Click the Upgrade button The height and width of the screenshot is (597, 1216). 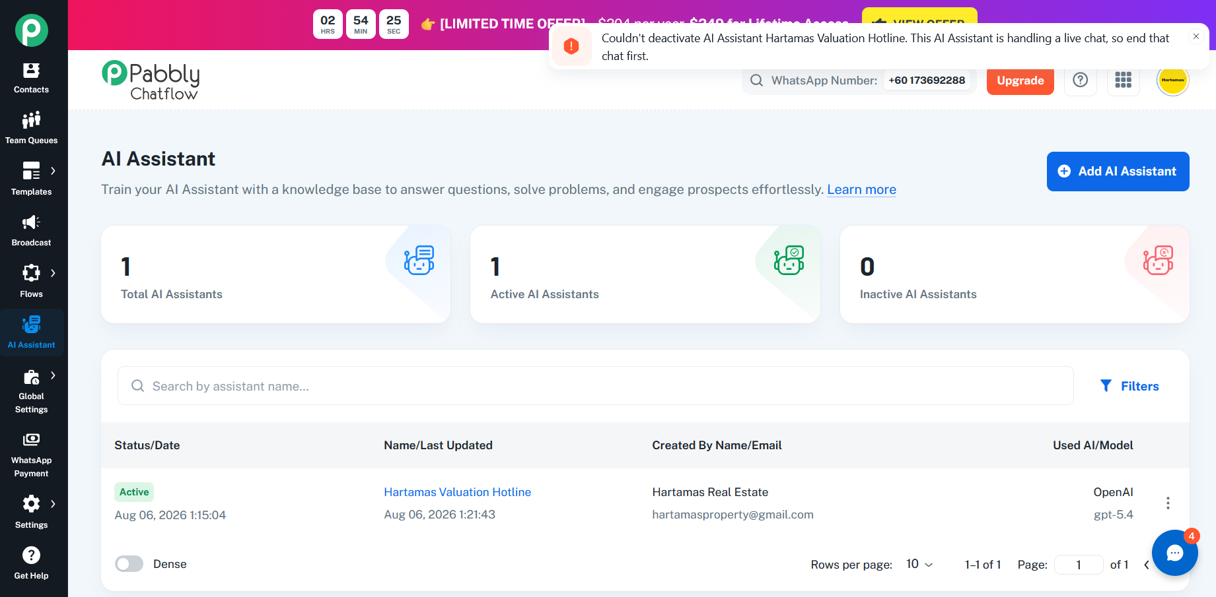[x=1020, y=80]
